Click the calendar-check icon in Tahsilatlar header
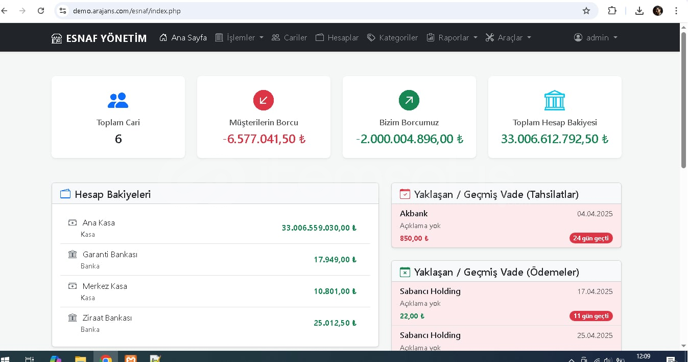Screen dimensions: 688x362 click(x=405, y=194)
